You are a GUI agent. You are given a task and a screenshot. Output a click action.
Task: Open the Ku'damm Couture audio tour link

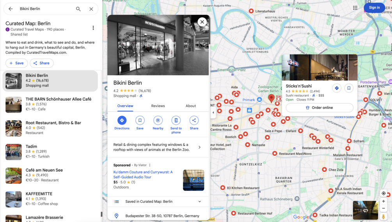143,174
